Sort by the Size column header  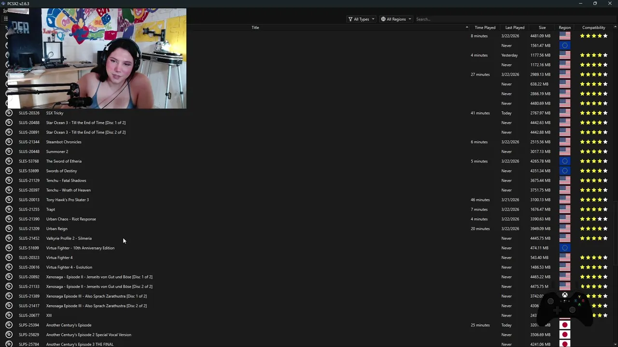point(542,27)
